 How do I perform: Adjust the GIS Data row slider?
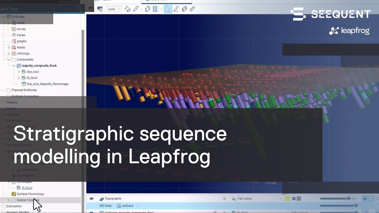339,206
